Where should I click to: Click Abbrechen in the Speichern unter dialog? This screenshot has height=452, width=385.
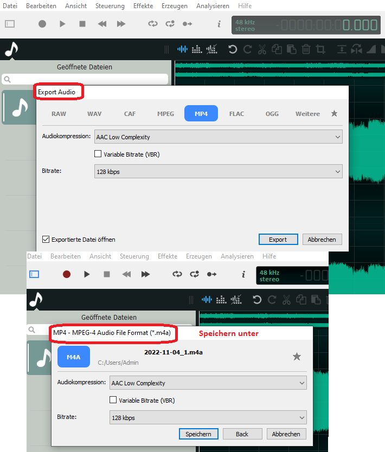[286, 434]
